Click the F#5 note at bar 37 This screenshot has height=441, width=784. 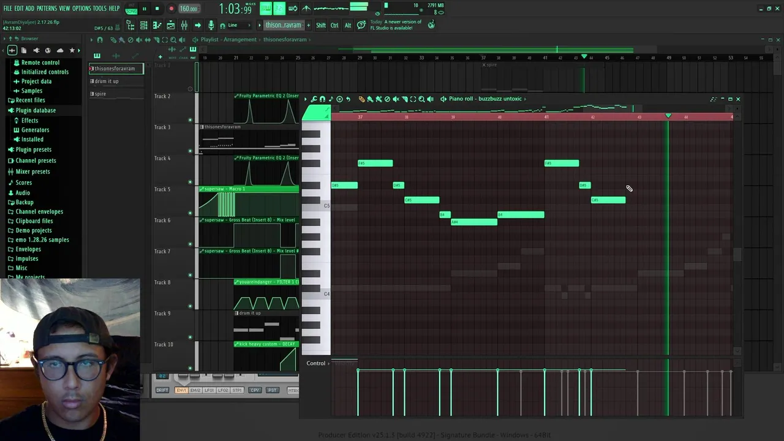[375, 163]
